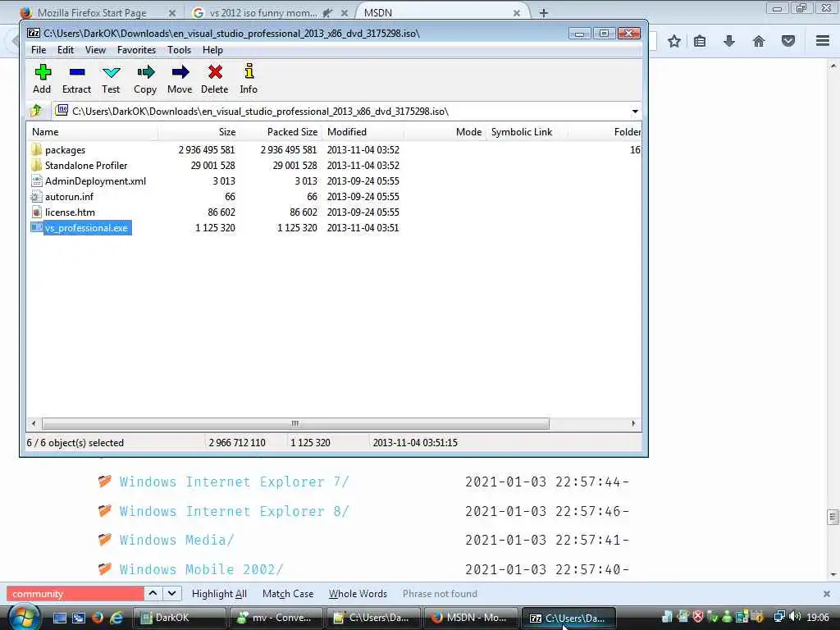Close the Firefox find bar
This screenshot has height=630, width=840.
pos(827,594)
